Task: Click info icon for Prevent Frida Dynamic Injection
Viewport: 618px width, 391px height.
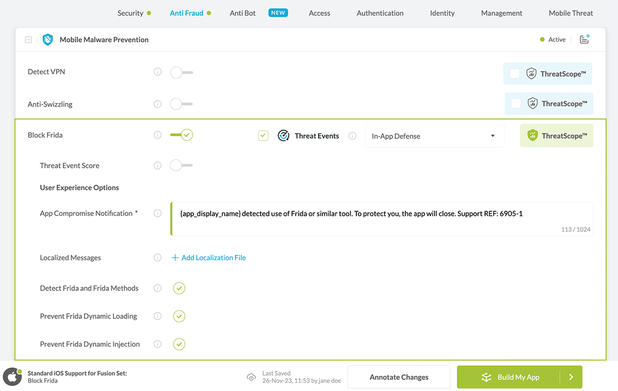Action: (158, 344)
